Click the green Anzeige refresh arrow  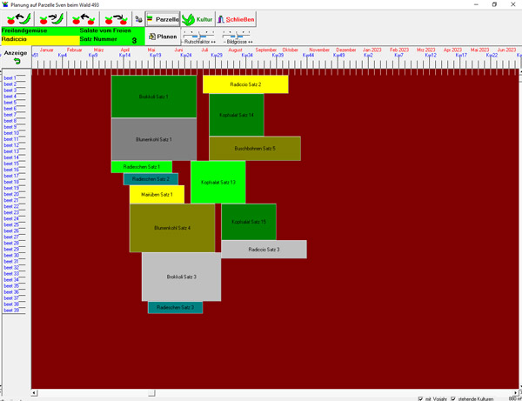coord(17,62)
